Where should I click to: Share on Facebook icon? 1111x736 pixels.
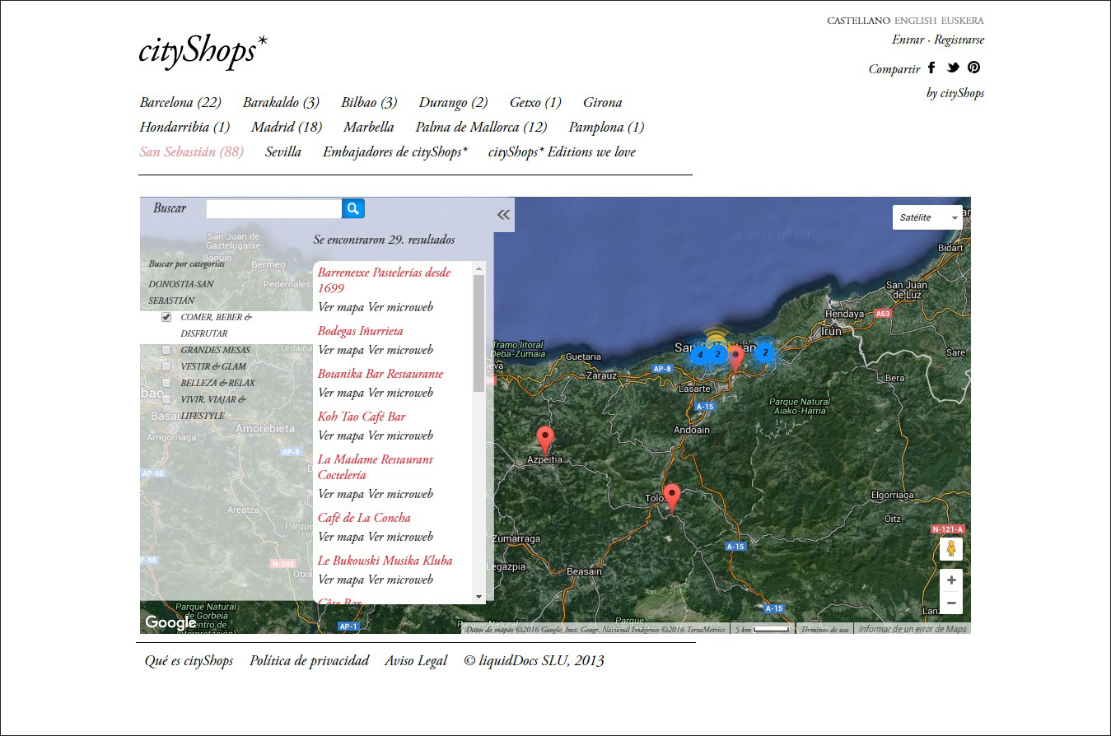pos(932,68)
